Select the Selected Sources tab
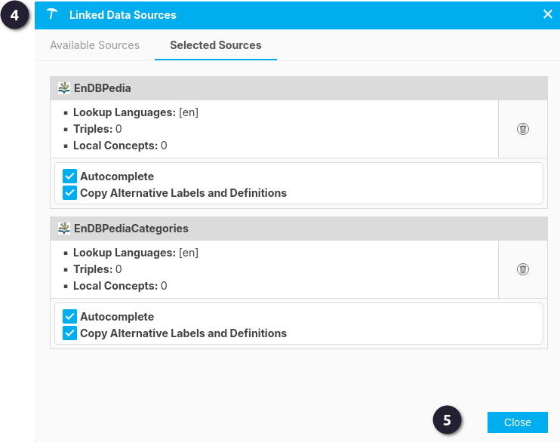 216,45
